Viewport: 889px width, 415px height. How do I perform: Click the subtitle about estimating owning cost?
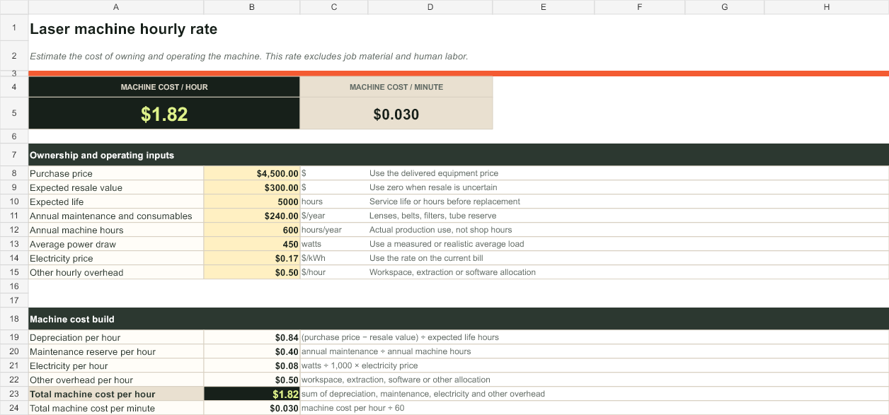tap(248, 56)
